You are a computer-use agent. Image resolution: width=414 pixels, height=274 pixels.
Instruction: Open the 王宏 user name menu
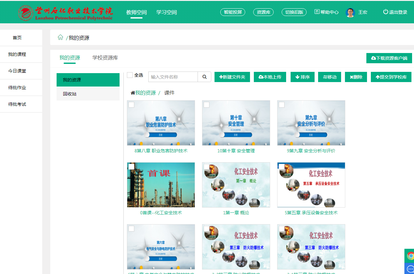[363, 12]
